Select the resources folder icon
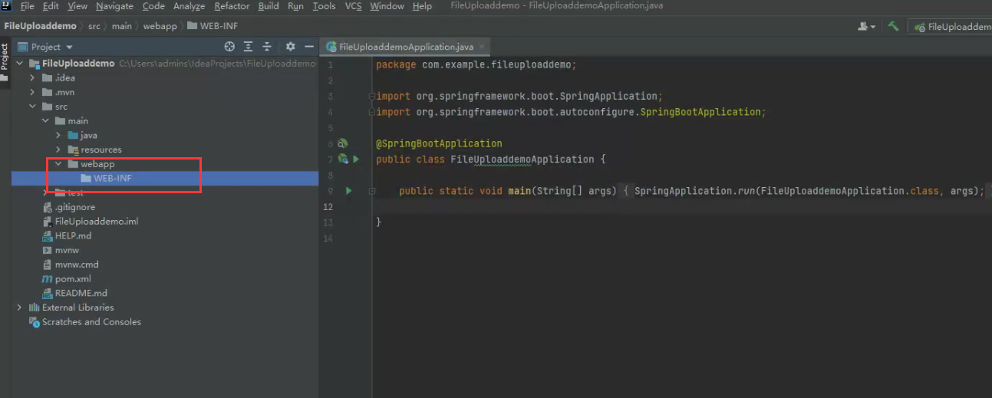This screenshot has height=398, width=992. pyautogui.click(x=73, y=150)
